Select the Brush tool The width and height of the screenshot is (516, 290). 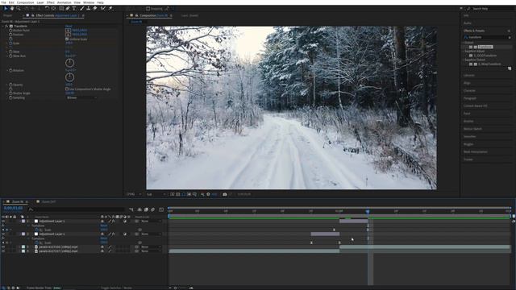82,8
